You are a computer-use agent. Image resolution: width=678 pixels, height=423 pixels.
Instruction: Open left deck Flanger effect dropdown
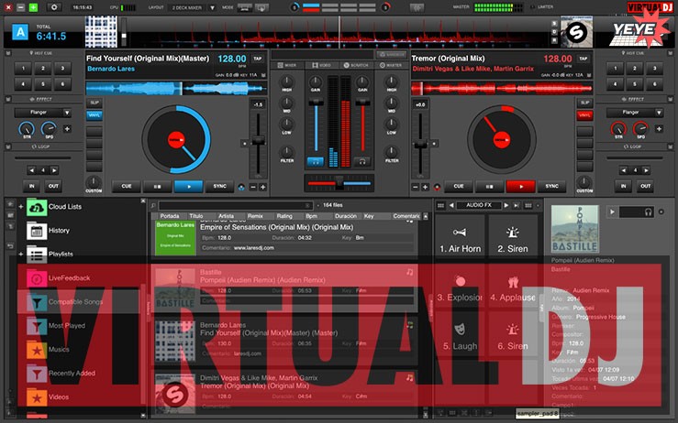[x=67, y=113]
